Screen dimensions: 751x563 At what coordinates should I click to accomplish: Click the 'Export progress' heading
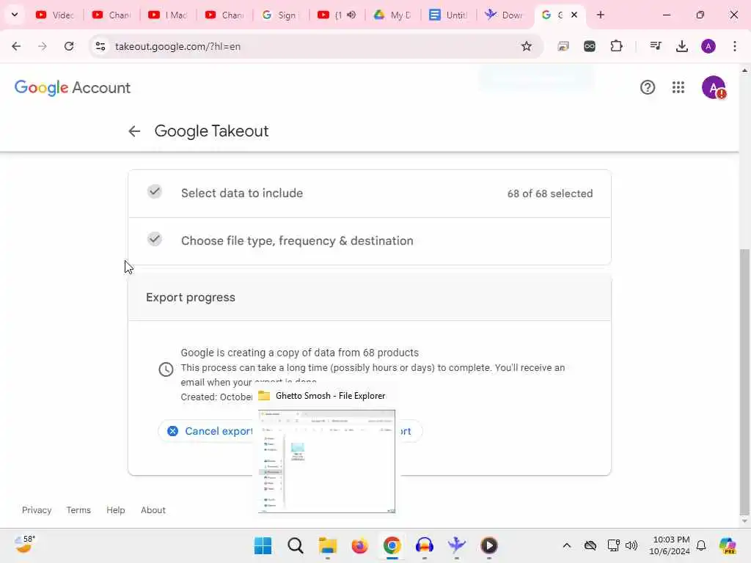[x=191, y=298]
